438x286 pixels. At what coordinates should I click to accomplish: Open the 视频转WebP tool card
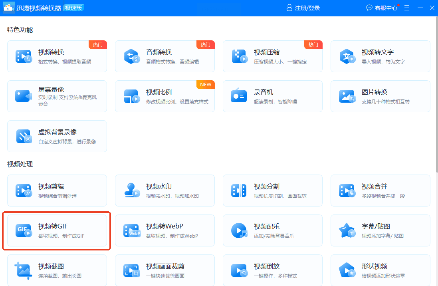165,230
